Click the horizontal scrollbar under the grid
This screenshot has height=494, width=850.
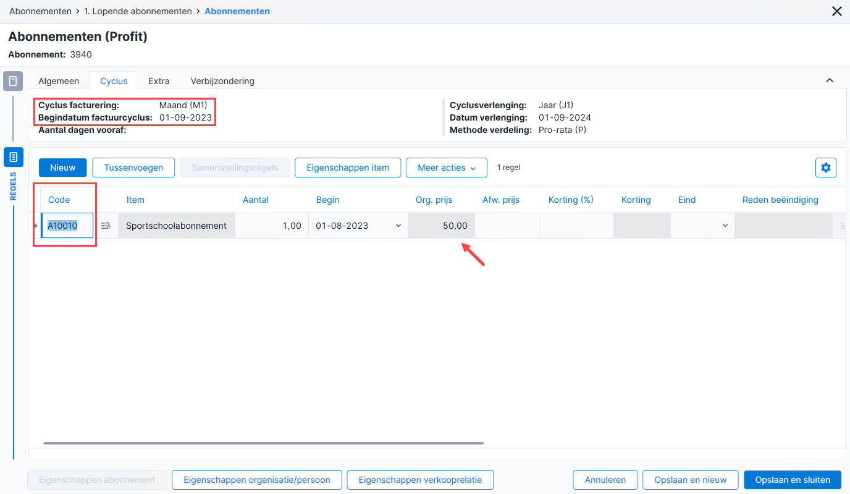(263, 443)
